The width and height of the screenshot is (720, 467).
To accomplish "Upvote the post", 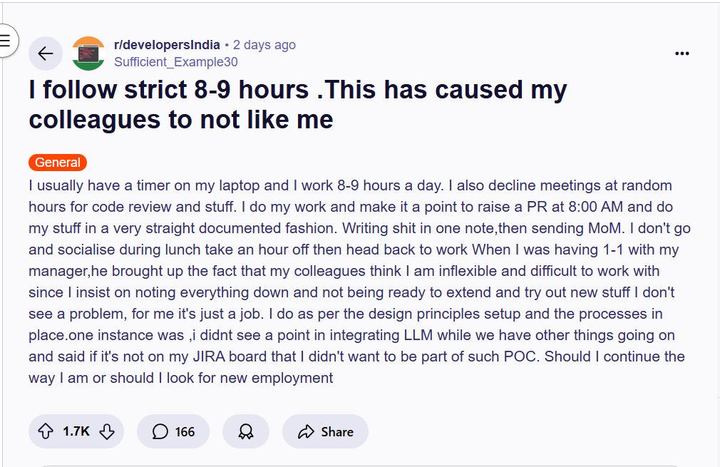I will point(46,431).
